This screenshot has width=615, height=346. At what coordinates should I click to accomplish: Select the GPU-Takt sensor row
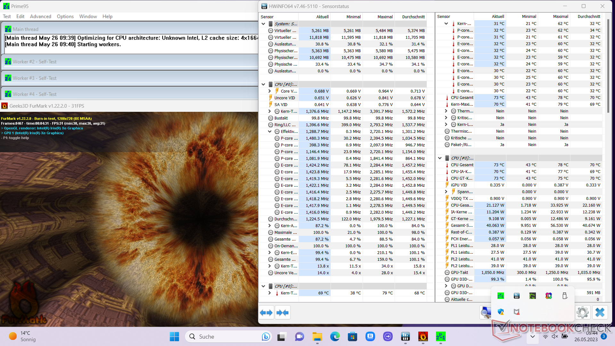coord(519,272)
